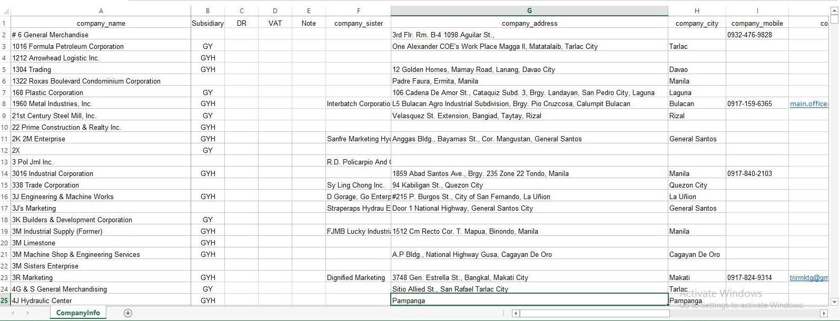This screenshot has width=840, height=321.
Task: Select cell '4J Hydraulic Center'
Action: (x=101, y=301)
